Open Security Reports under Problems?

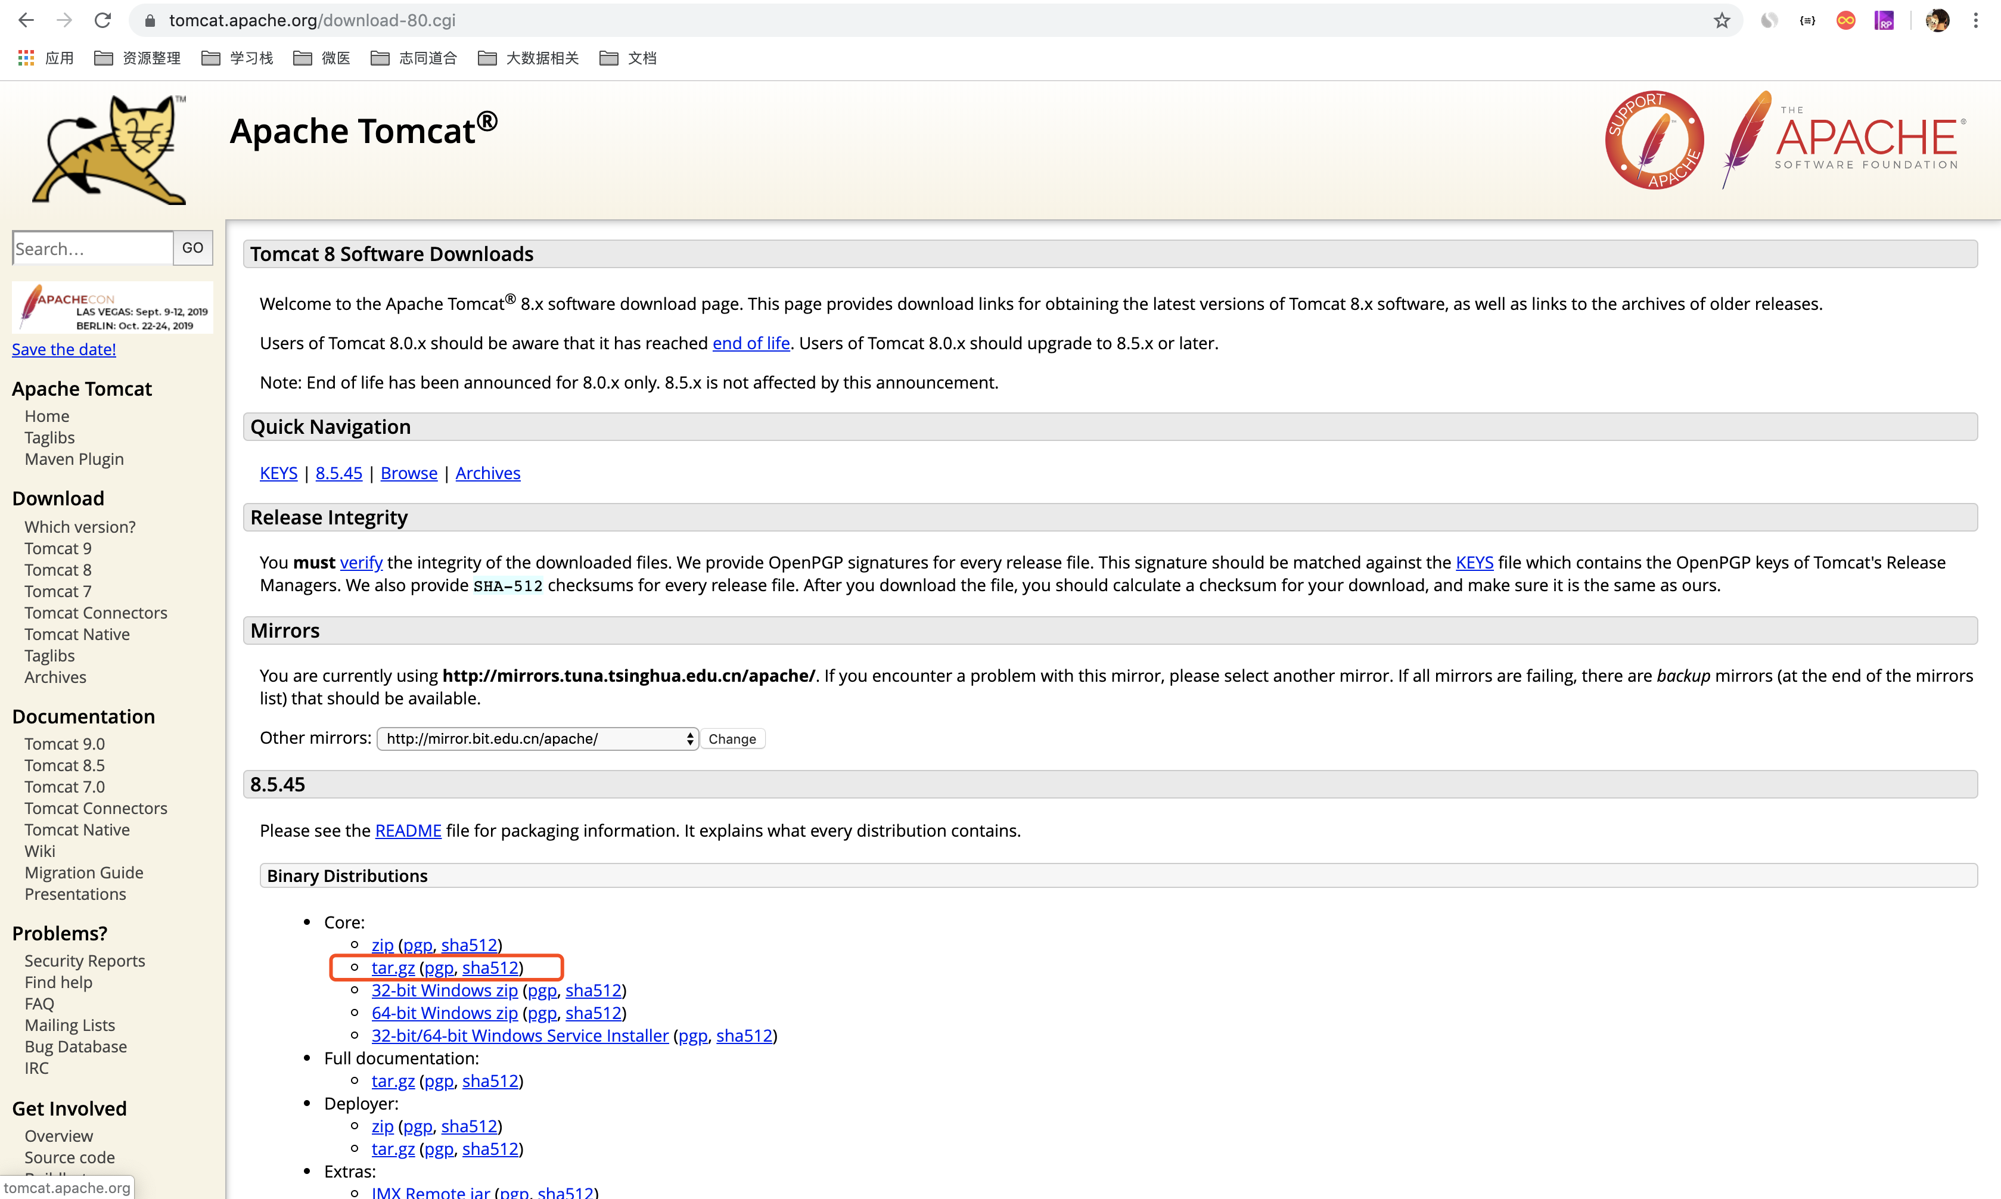pyautogui.click(x=85, y=961)
